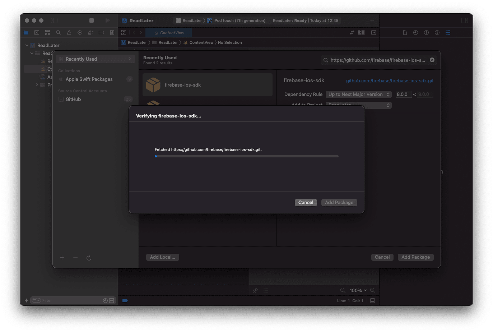Open the Report navigator icon
Screen dimensions: 493x332
tap(112, 32)
